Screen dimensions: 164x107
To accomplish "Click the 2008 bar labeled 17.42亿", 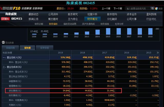I will click(34, 34).
